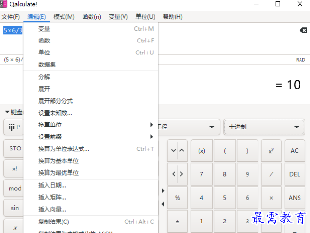This screenshot has height=233, width=310.
Task: Click the up arrow in history navigation button
Action: (182, 151)
